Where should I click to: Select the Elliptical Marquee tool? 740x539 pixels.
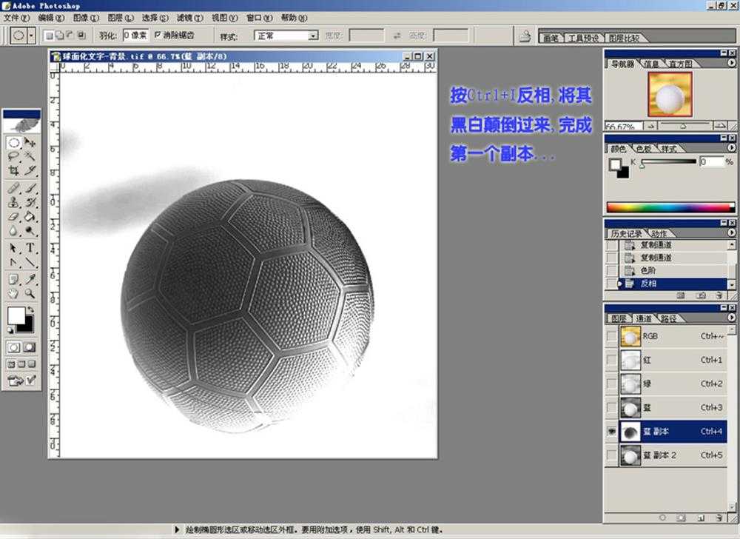click(13, 142)
